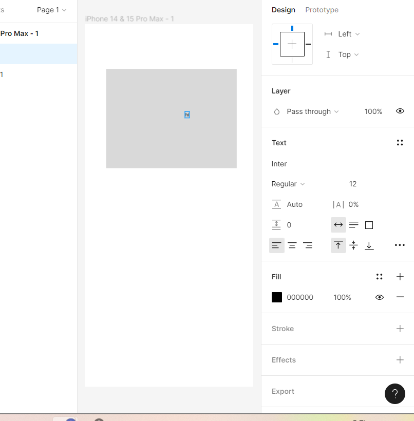The width and height of the screenshot is (414, 421).
Task: Open the Page 1 dropdown
Action: (51, 10)
